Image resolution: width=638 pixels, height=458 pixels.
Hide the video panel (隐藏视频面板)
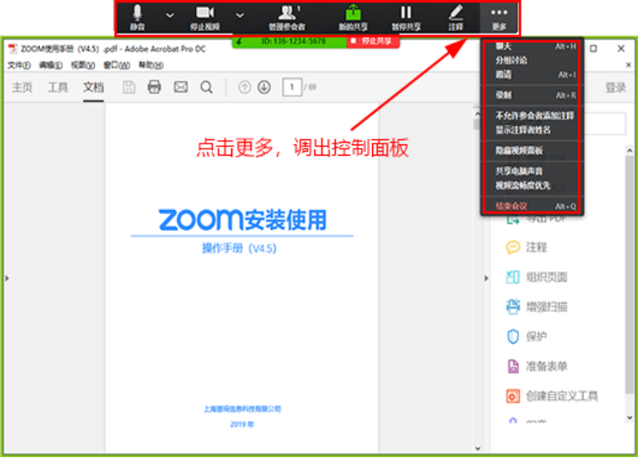coord(531,150)
